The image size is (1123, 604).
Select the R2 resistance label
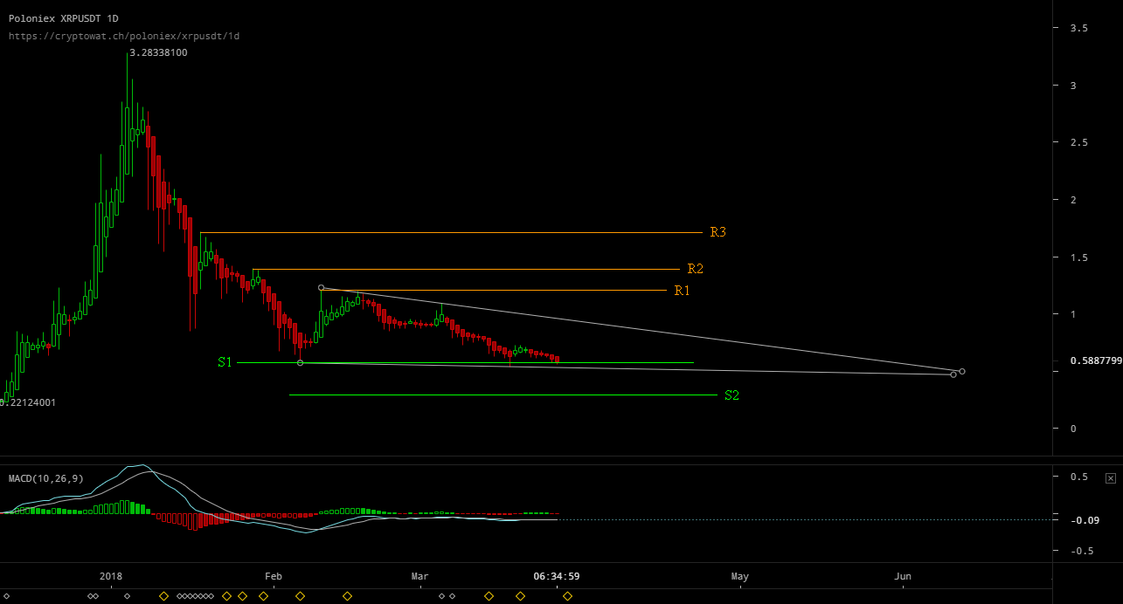point(696,269)
